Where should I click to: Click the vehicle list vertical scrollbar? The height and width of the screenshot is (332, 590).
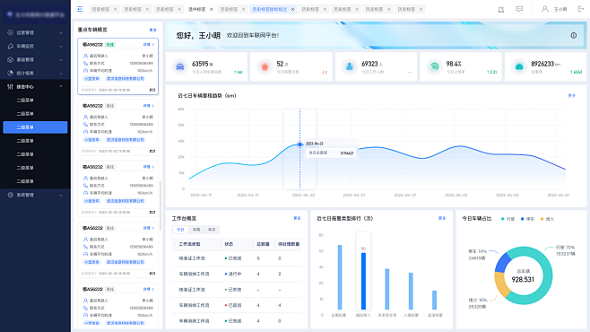[161, 205]
